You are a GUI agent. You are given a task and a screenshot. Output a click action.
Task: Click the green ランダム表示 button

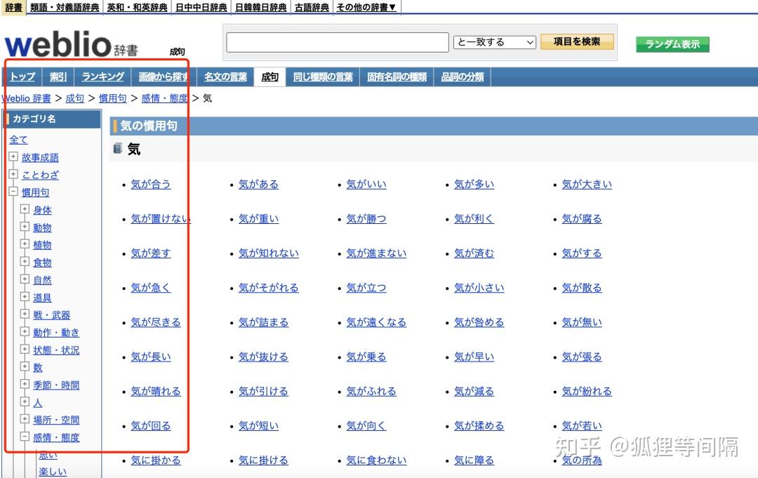pos(673,44)
